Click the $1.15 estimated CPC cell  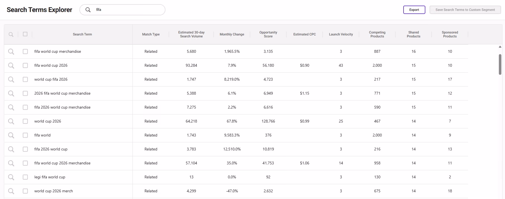[x=305, y=93]
